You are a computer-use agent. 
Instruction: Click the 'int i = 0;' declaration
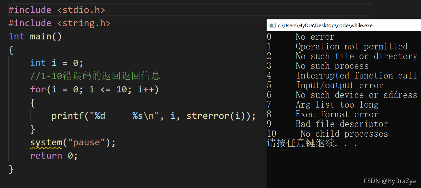pos(56,63)
